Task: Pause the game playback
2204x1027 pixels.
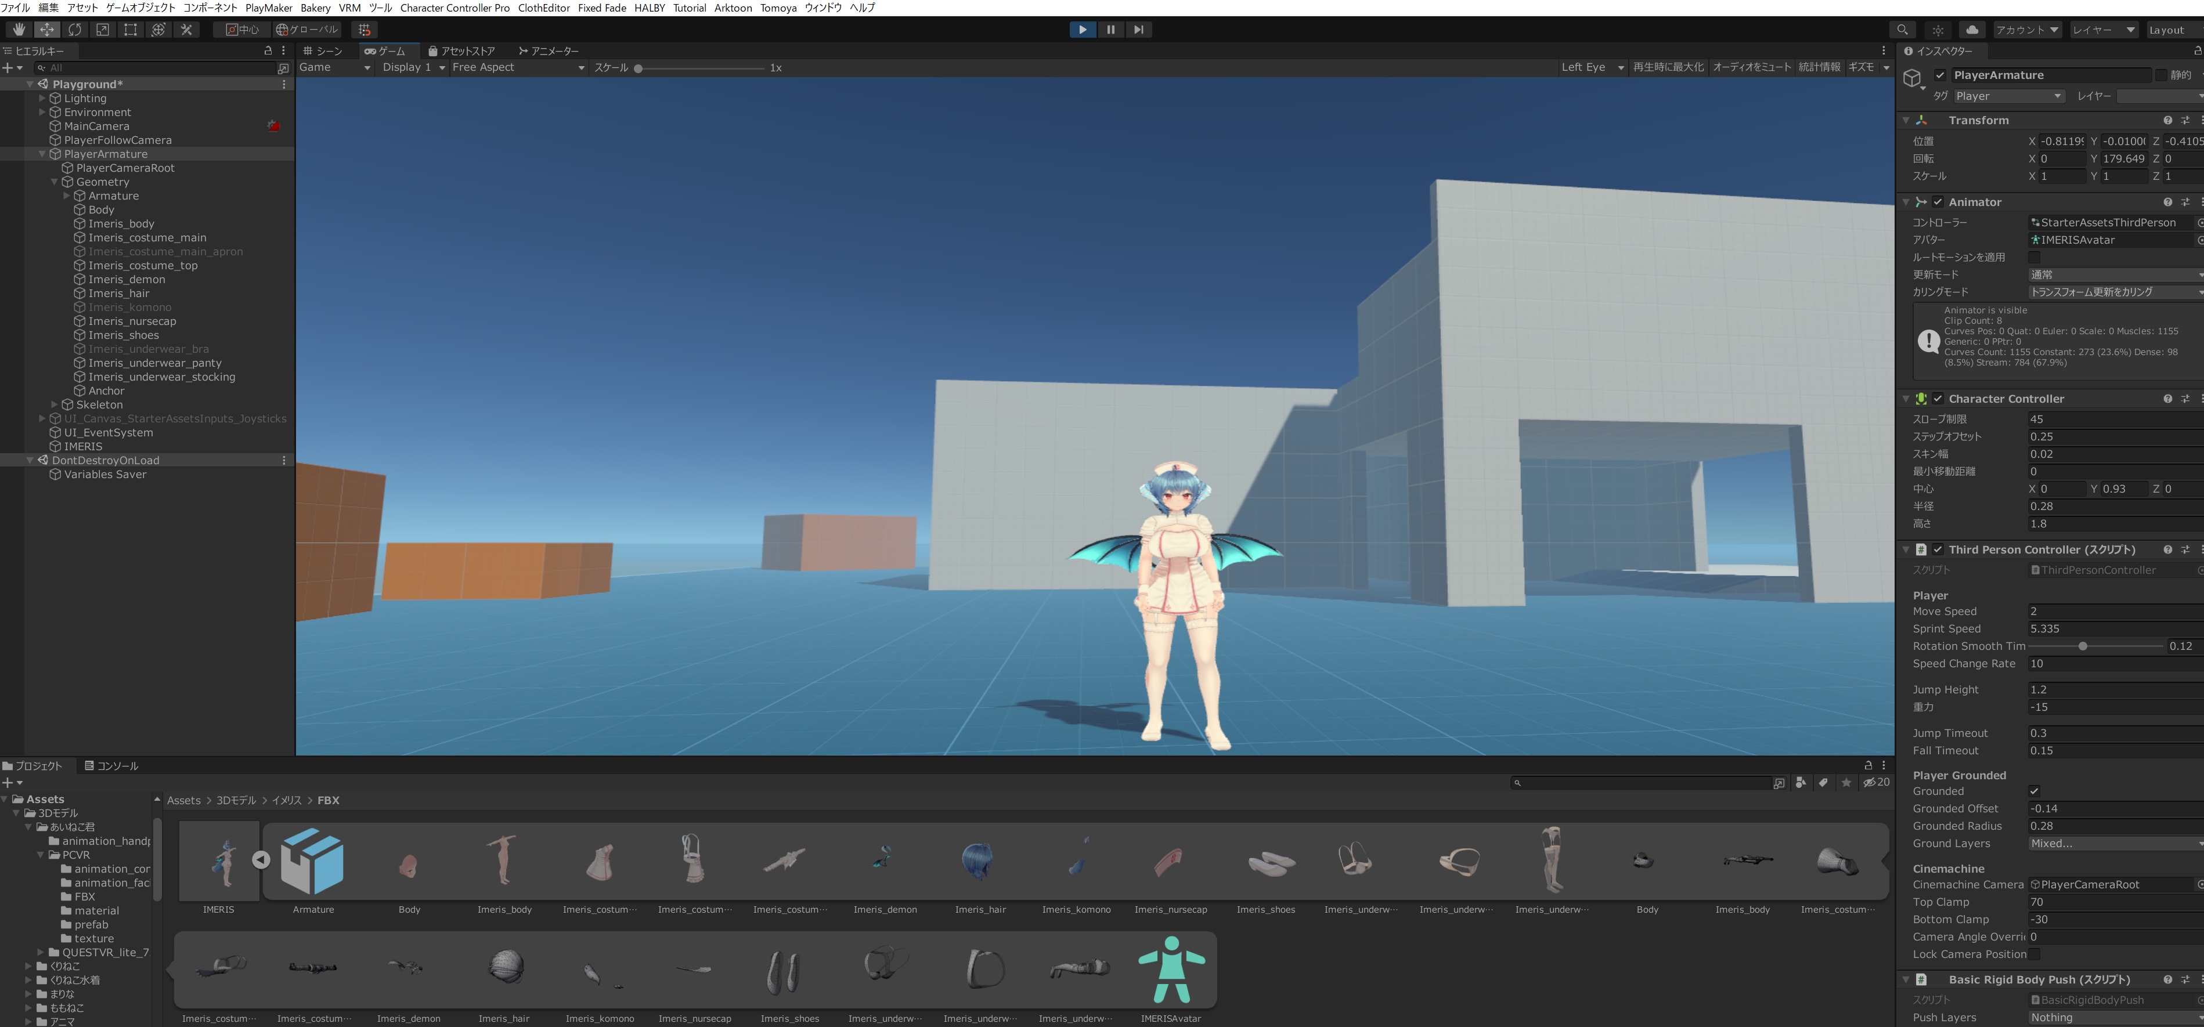Action: point(1110,29)
